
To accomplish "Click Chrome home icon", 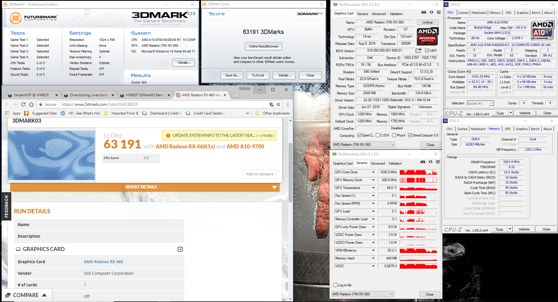I will (31, 104).
